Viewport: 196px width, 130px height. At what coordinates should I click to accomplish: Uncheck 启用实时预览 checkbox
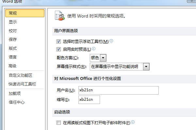point(58,49)
